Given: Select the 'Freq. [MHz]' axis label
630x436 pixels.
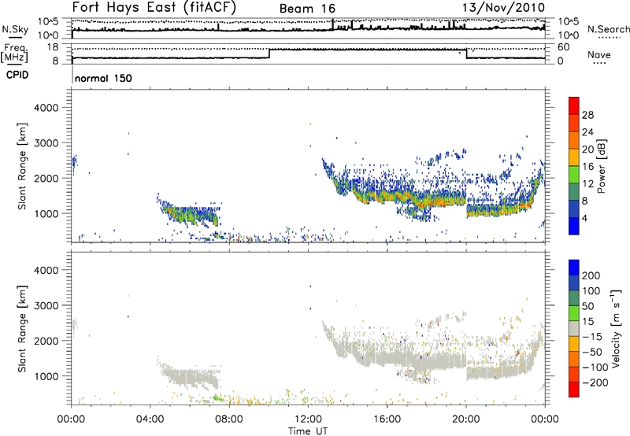Looking at the screenshot, I should coord(14,53).
